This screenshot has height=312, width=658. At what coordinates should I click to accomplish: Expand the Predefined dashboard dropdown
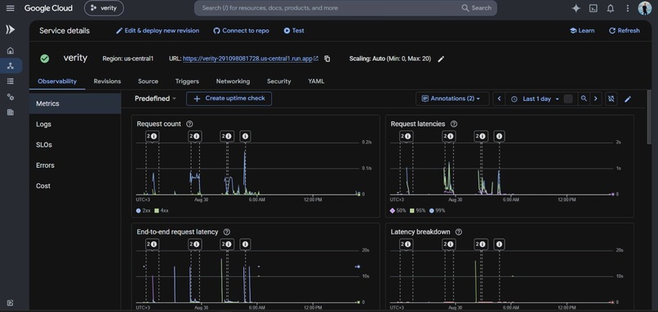(x=155, y=99)
